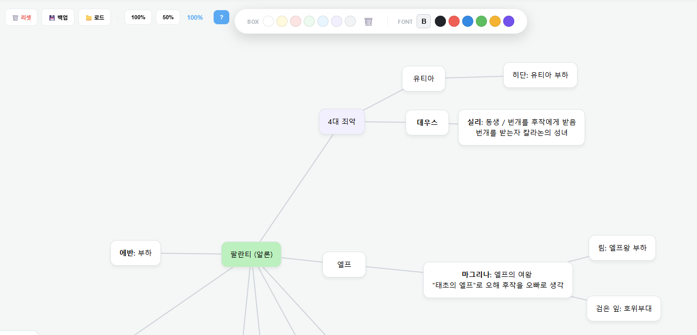The height and width of the screenshot is (335, 697).
Task: Select the red FONT color swatch
Action: tap(454, 21)
